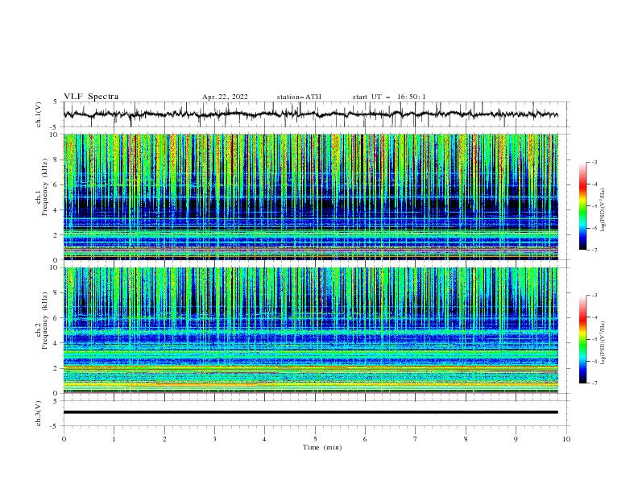Click the "VLF Spectra" plot title
Viewport: 638px width, 493px height.
click(x=91, y=97)
